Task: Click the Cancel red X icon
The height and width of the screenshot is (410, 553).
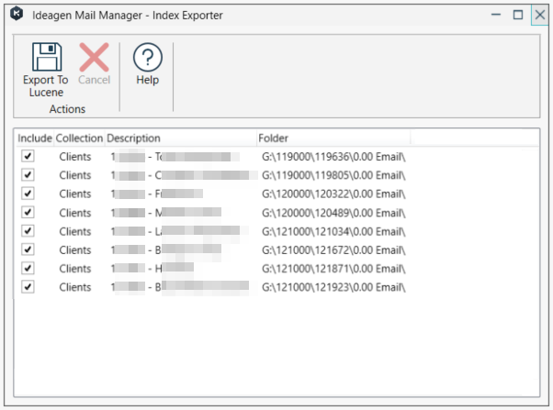Action: [x=94, y=58]
